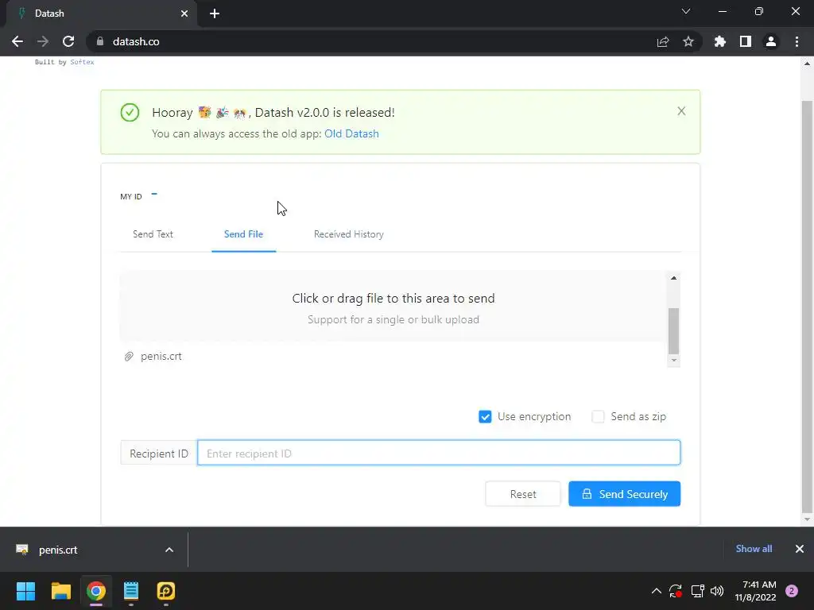
Task: Switch to the Send Text tab
Action: pos(153,234)
